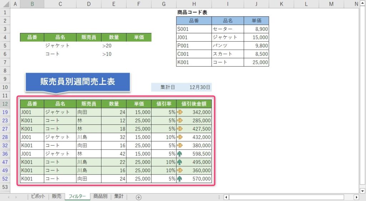The height and width of the screenshot is (201, 366).
Task: Open the 集計 sheet tab
Action: (119, 196)
